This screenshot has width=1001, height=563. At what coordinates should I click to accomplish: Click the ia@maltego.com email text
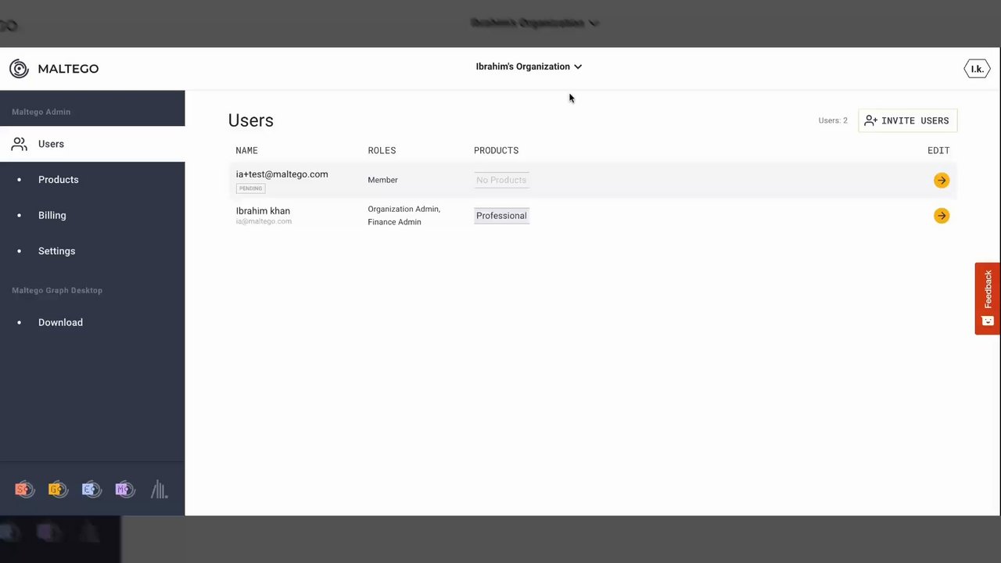(264, 221)
